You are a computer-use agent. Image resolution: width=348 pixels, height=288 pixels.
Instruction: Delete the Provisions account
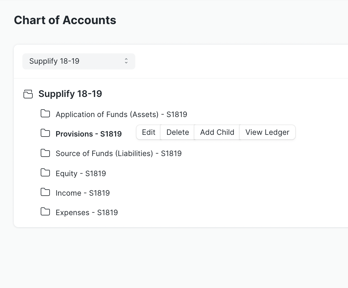(178, 132)
